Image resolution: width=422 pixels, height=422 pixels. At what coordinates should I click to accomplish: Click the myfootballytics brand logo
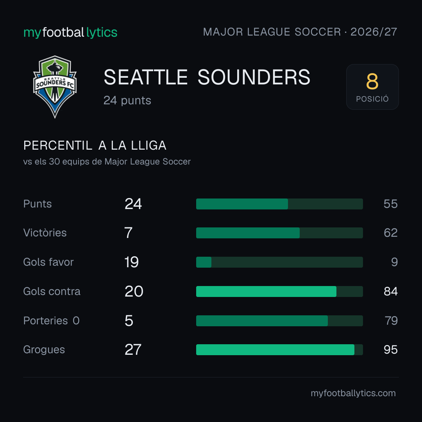click(x=70, y=32)
